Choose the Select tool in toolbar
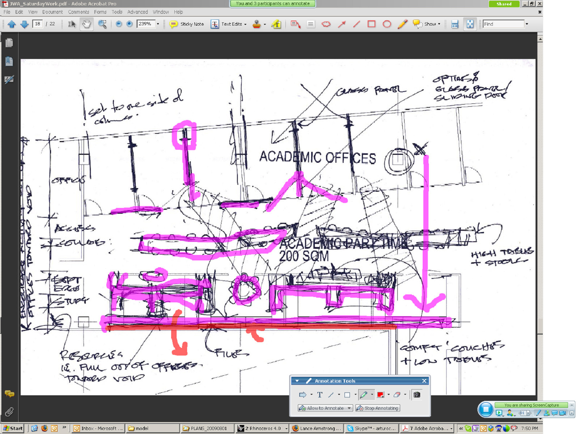 [x=72, y=24]
